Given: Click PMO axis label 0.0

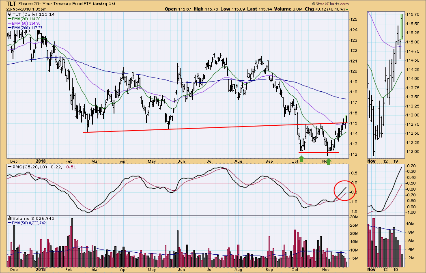Looking at the screenshot, I should (353, 183).
